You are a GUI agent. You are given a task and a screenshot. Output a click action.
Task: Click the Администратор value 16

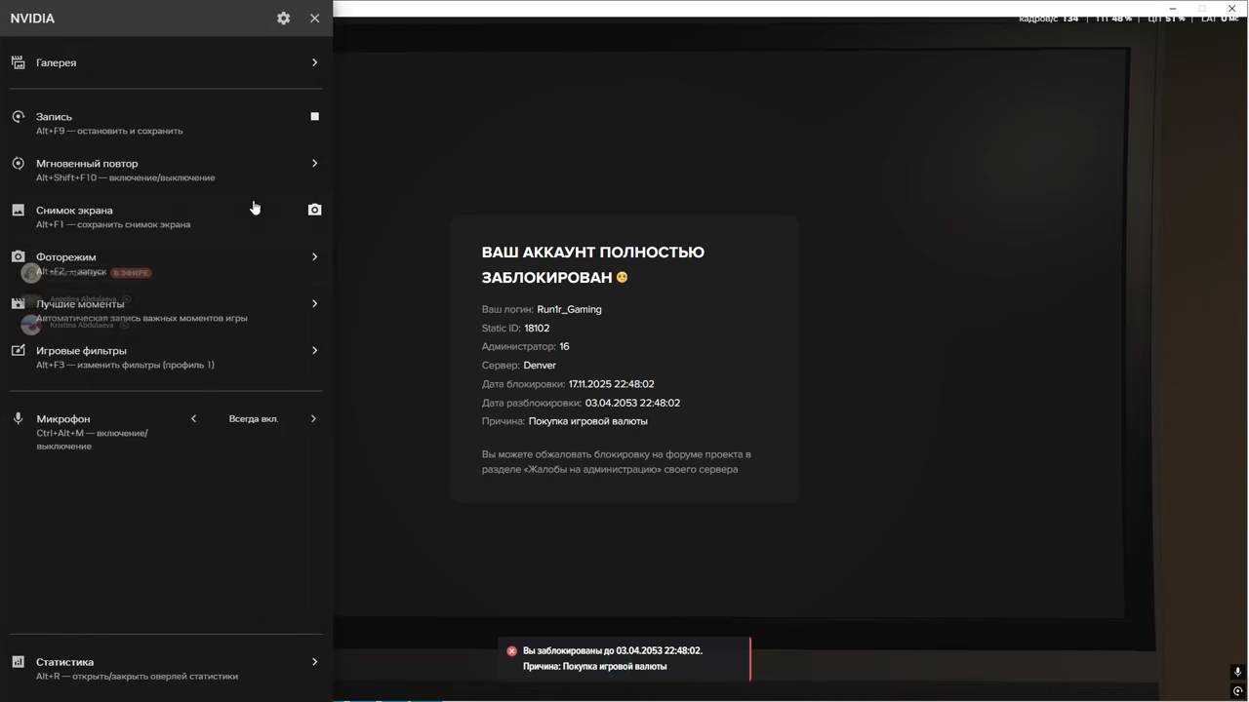click(x=564, y=347)
